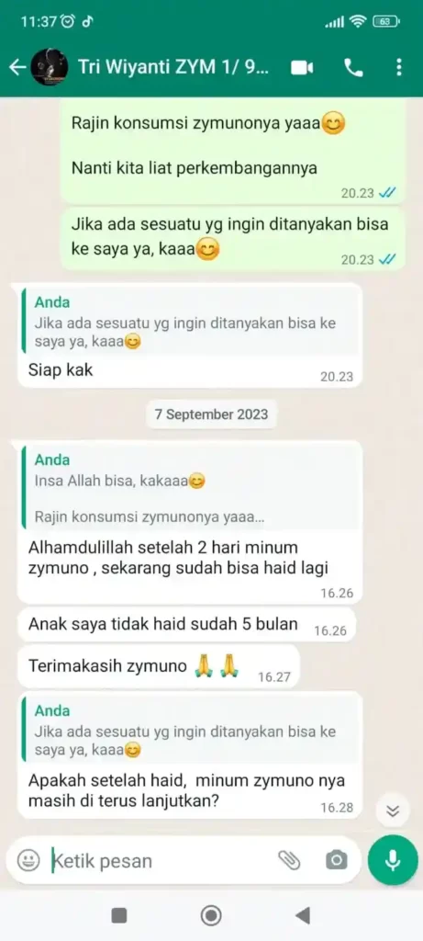
Task: Tap quoted 'Insa Allah bisa, kakaaa' reply preview
Action: tap(191, 488)
